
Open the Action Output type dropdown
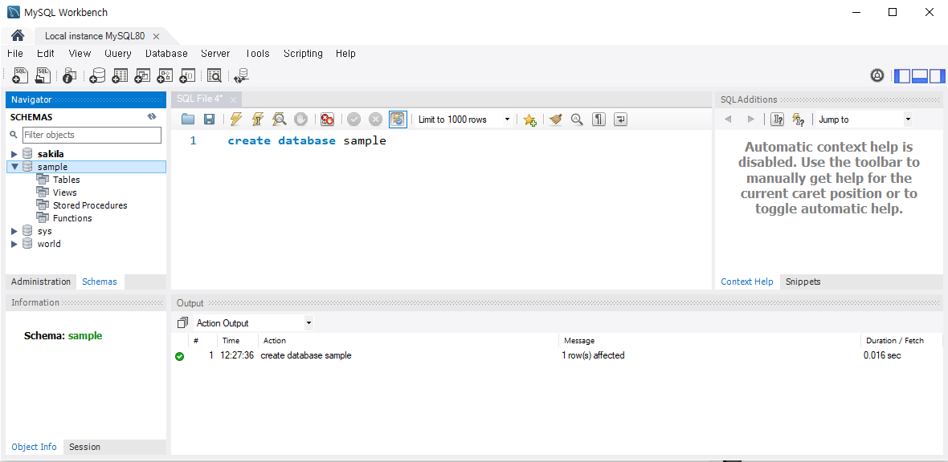point(254,323)
